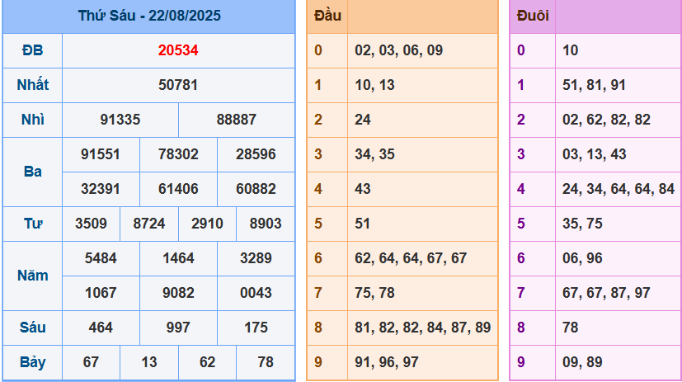
Task: Select Đuôi row 9 values 09, 89
Action: click(582, 362)
